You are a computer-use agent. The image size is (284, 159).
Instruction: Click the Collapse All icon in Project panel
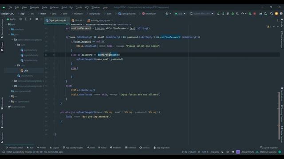pyautogui.click(x=31, y=19)
